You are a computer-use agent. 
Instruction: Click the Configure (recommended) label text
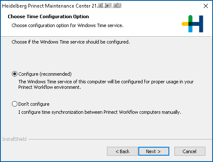pos(45,74)
